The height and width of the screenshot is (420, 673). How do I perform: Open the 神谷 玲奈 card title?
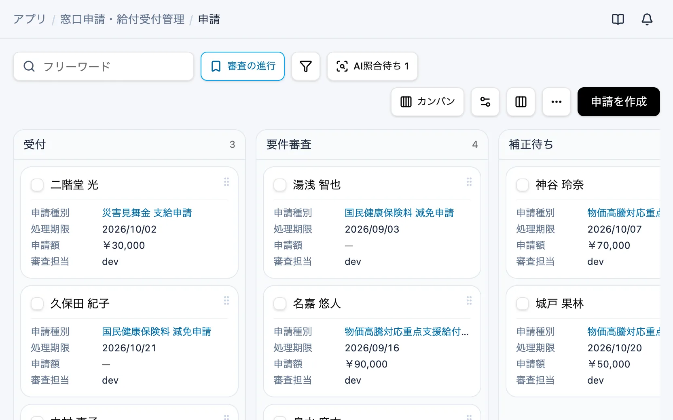click(560, 185)
